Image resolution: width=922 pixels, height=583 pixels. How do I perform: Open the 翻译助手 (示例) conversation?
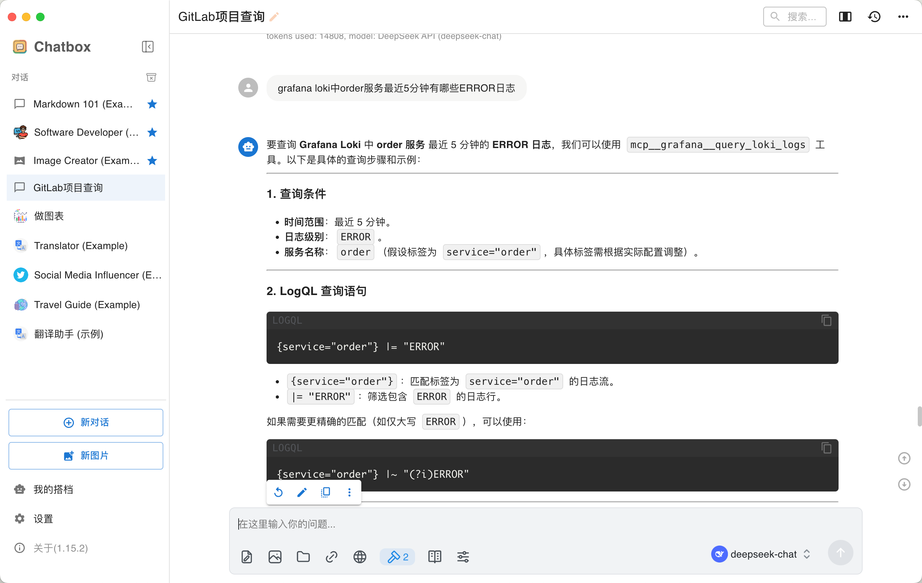click(86, 334)
